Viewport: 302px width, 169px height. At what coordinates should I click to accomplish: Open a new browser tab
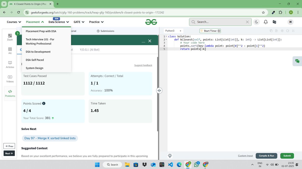click(x=57, y=4)
